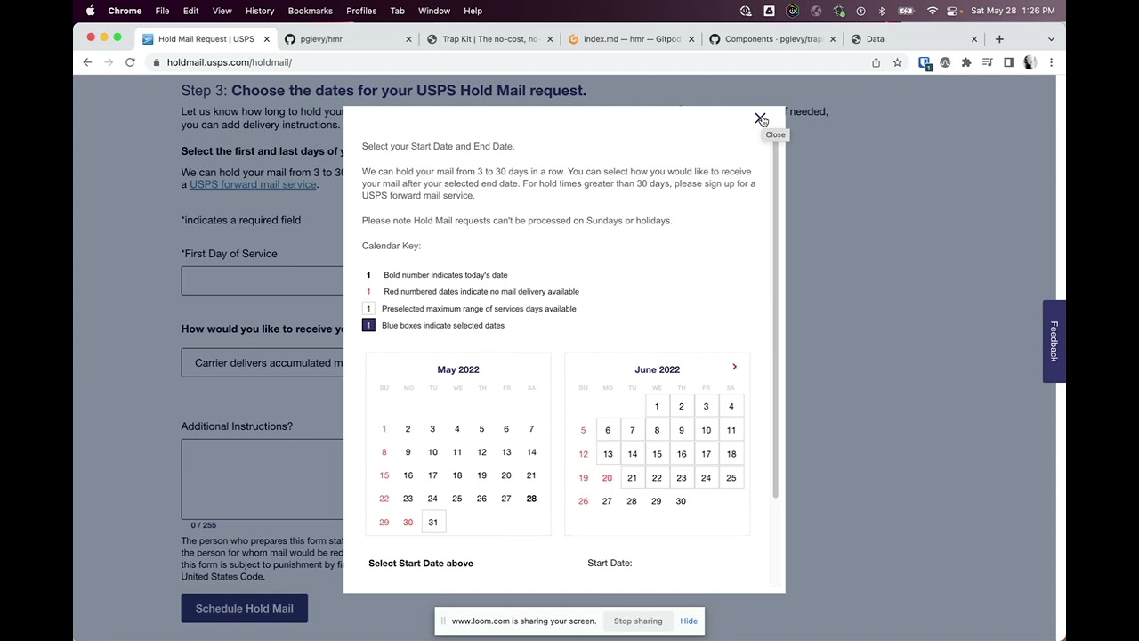Open the View menu
Image resolution: width=1139 pixels, height=641 pixels.
(222, 11)
